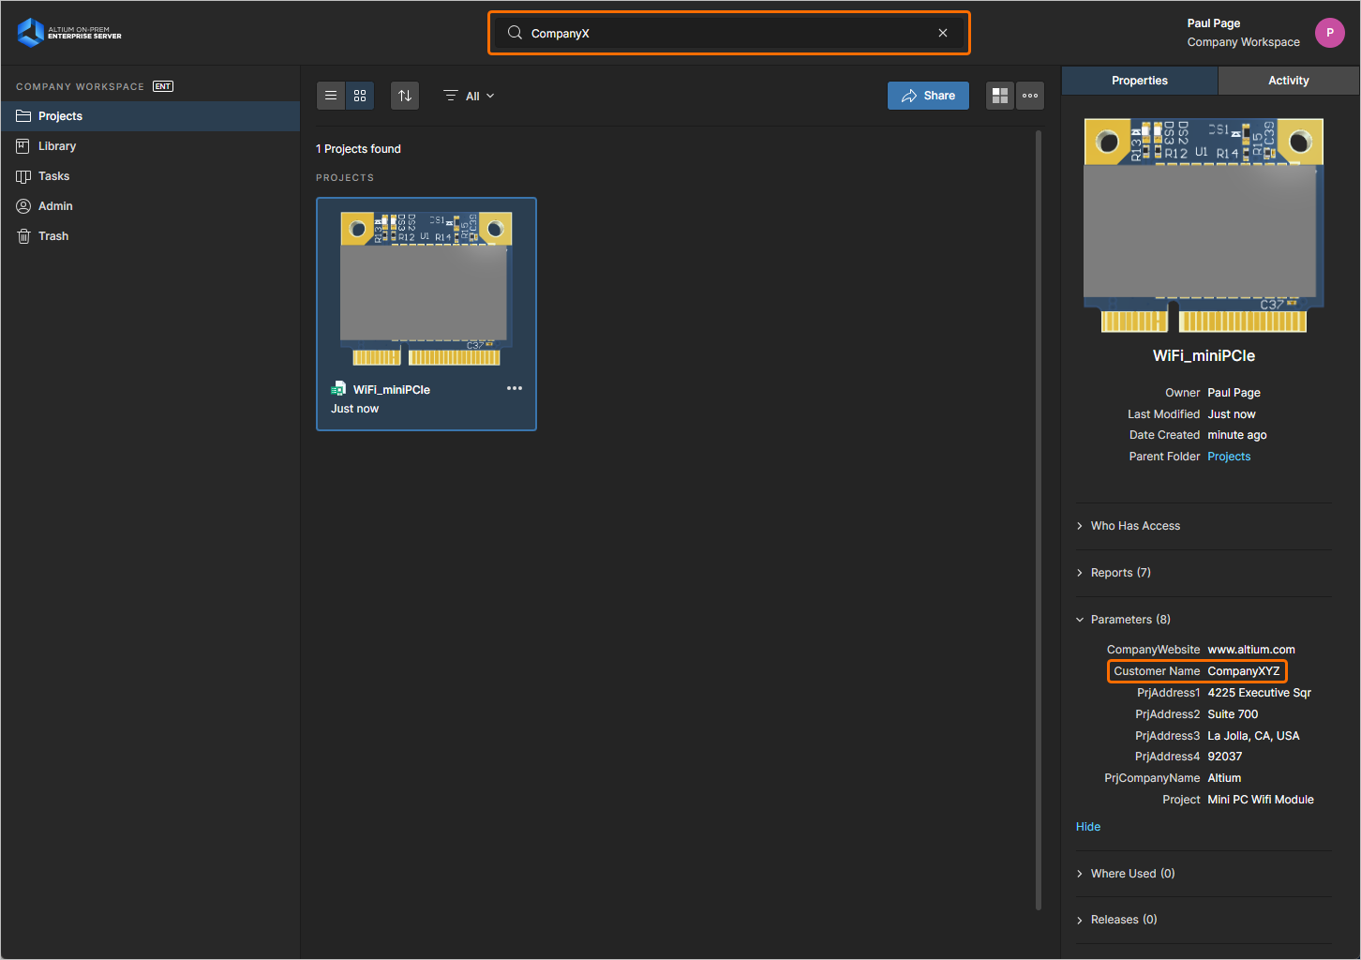Screen dimensions: 1361x960
Task: Click the sort order icon
Action: click(x=405, y=96)
